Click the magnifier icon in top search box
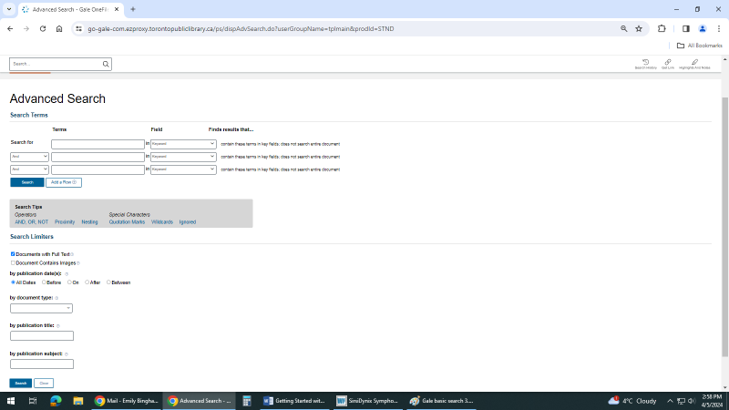Image resolution: width=729 pixels, height=410 pixels. (x=106, y=64)
